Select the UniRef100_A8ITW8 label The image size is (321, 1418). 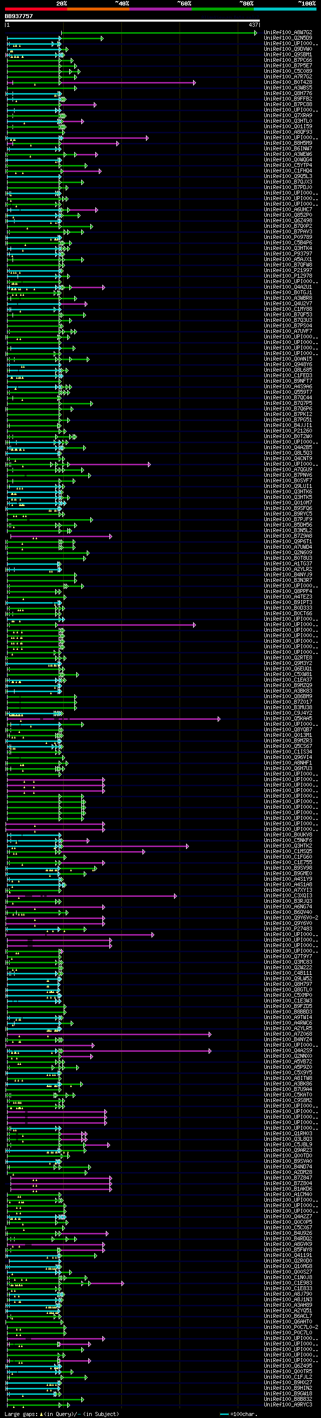(288, 1078)
